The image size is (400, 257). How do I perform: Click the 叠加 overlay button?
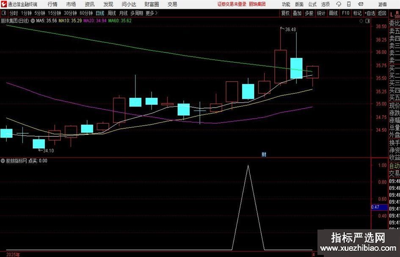(297, 13)
